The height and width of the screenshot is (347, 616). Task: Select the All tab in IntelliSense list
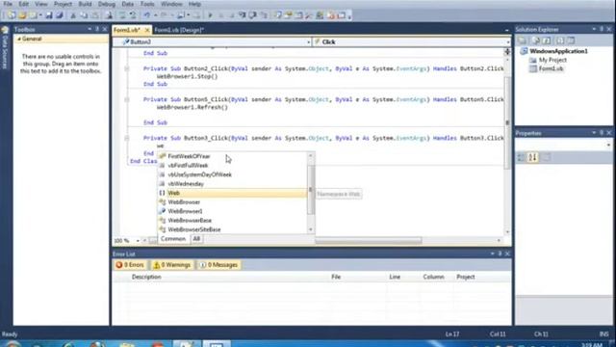pos(196,239)
